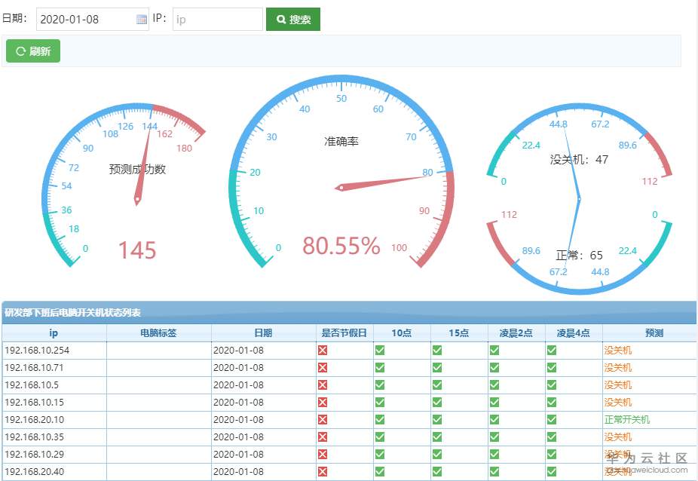Click the 15点 checkmark for 192.168.10.71

click(x=437, y=367)
